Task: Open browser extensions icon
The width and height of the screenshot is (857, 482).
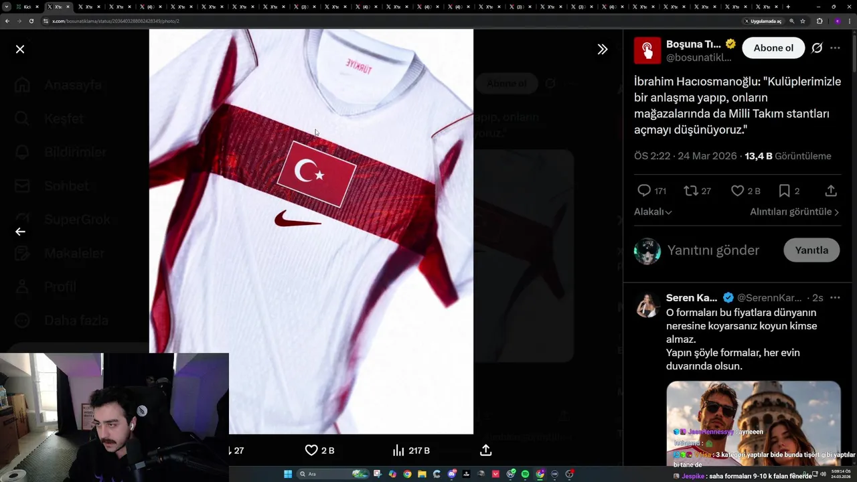Action: (x=820, y=21)
